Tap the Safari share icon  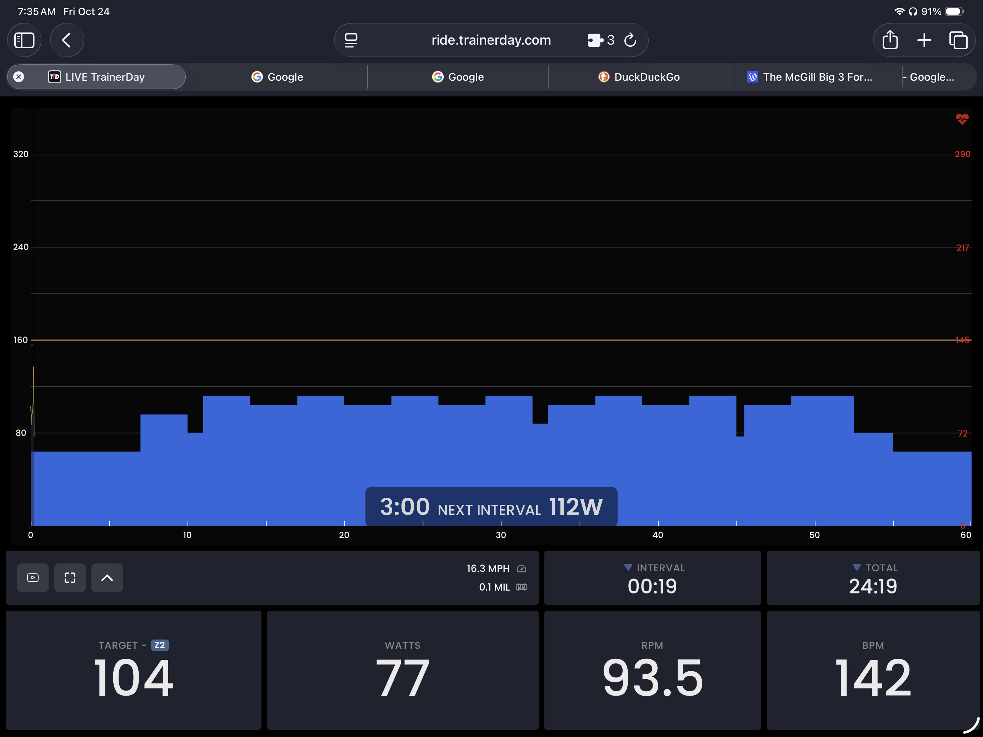pos(890,40)
